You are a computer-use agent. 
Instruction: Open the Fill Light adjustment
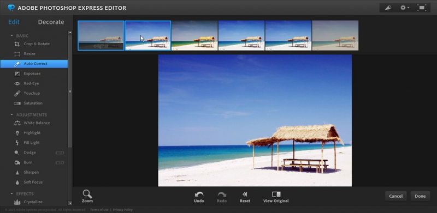tap(34, 143)
